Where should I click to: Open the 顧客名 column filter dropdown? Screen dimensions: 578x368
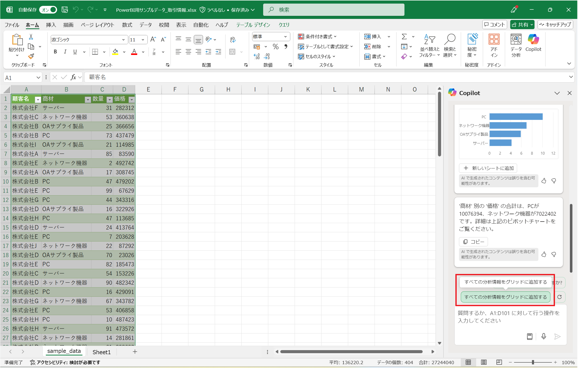[x=38, y=99]
